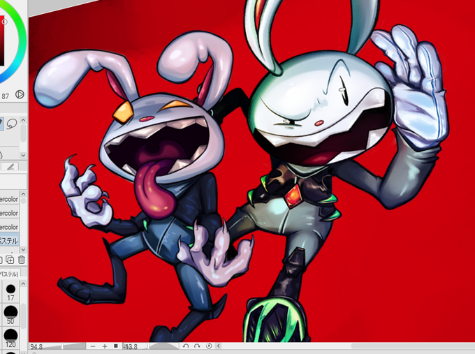Click the scroll-down arrow of the watercolor sub tool list

click(23, 249)
